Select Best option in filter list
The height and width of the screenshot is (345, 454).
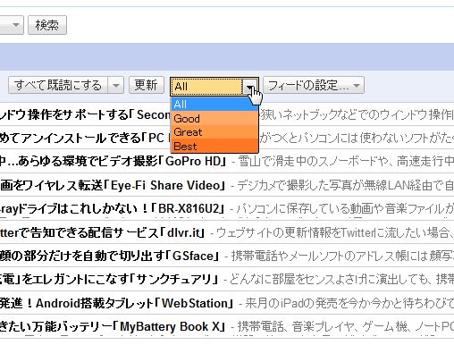pyautogui.click(x=214, y=146)
